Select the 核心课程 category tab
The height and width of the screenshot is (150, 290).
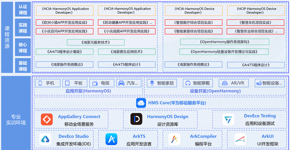(23, 47)
